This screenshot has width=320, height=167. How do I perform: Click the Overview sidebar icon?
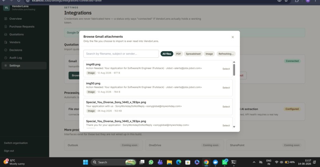point(6,19)
